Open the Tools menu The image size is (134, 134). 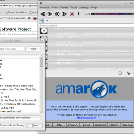tap(74, 8)
